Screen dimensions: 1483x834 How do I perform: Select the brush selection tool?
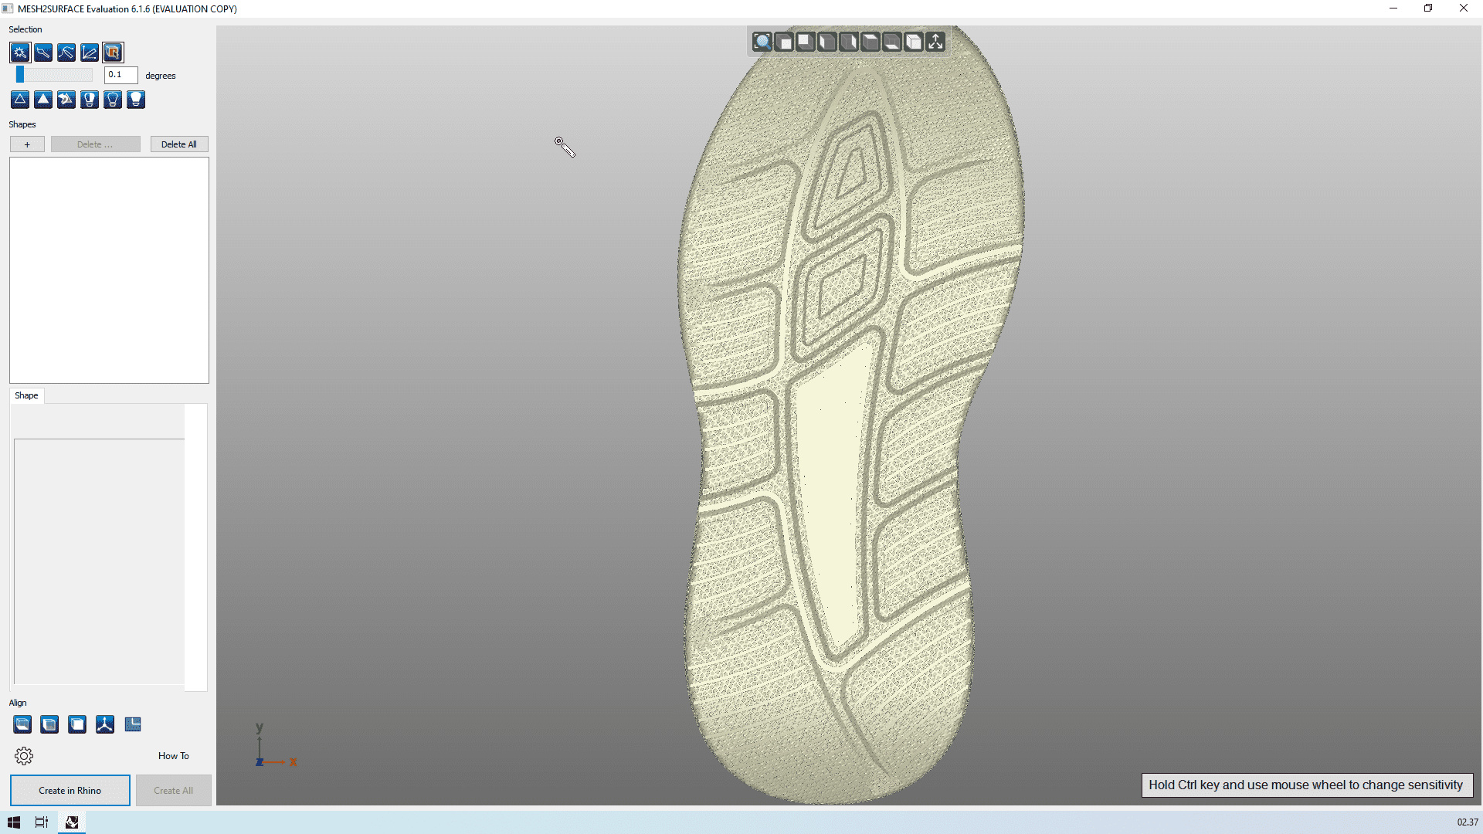(x=42, y=53)
